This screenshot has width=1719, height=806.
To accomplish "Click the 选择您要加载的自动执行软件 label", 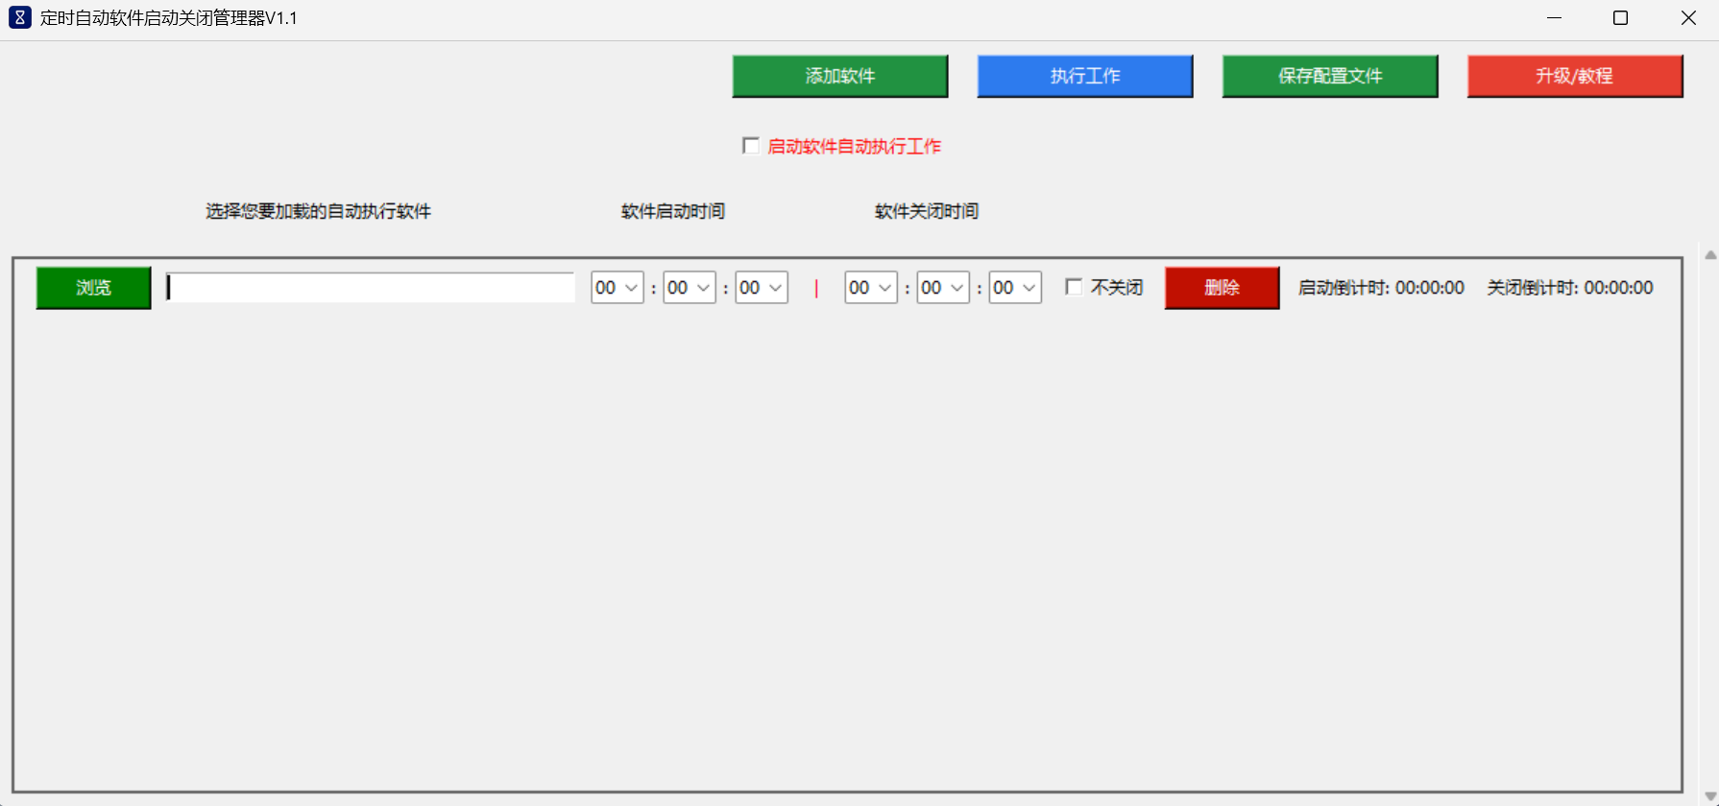I will click(x=318, y=211).
